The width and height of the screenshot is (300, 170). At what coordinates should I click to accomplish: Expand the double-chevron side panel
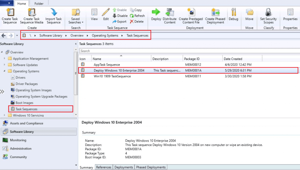(x=2, y=92)
